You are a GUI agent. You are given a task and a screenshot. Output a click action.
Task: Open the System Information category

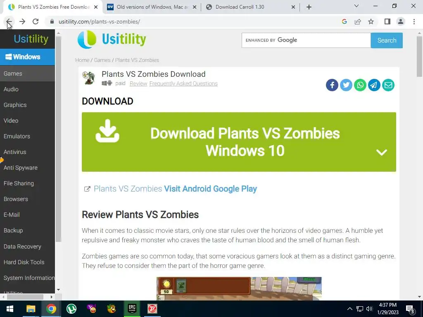click(27, 278)
